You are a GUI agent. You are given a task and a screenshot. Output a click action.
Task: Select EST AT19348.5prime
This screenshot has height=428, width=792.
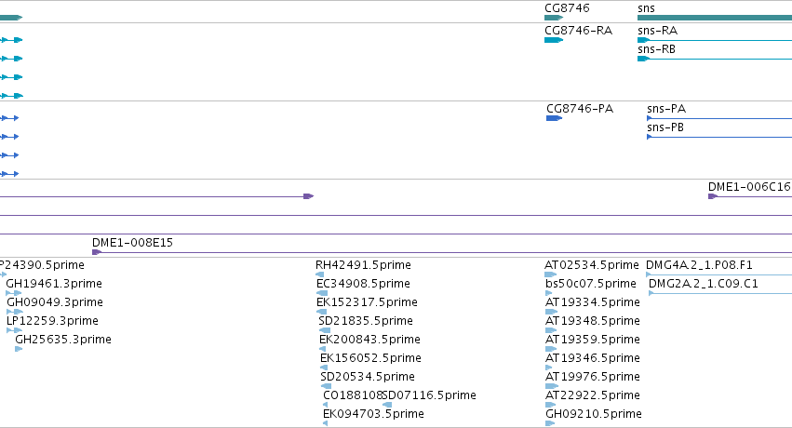tap(593, 321)
